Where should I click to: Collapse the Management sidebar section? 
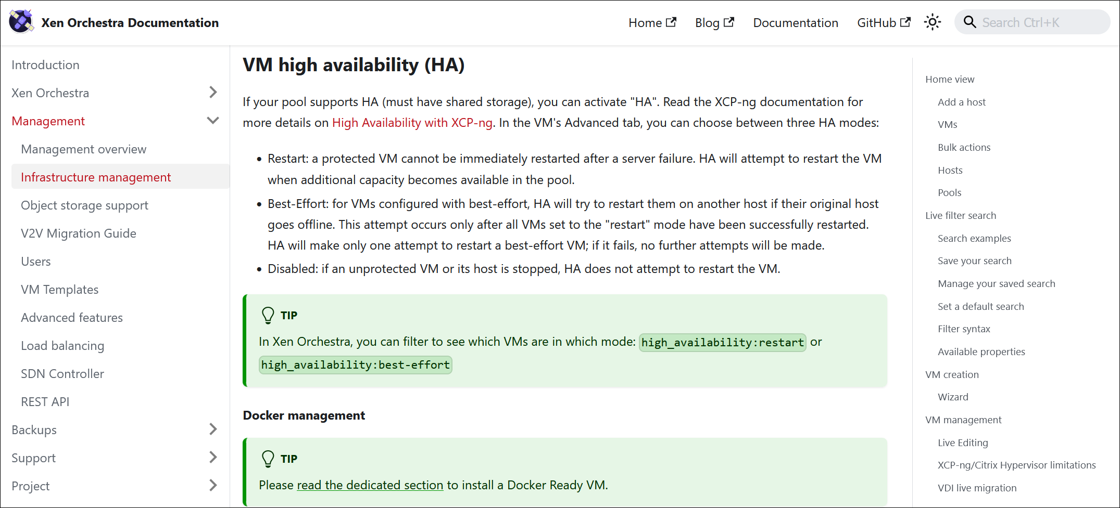click(x=212, y=121)
